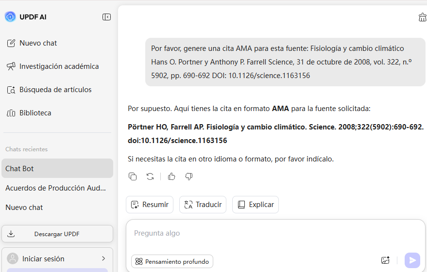Like the response with thumbs up

pyautogui.click(x=171, y=176)
